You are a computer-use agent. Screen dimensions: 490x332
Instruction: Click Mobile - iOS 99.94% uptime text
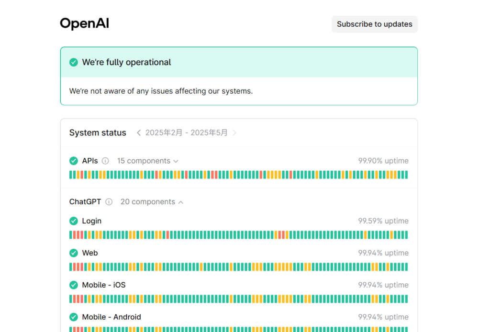(x=383, y=285)
